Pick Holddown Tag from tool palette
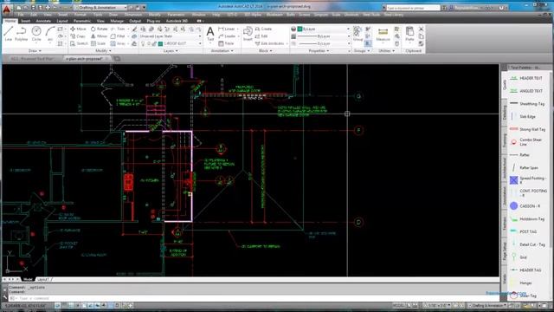 click(x=527, y=219)
